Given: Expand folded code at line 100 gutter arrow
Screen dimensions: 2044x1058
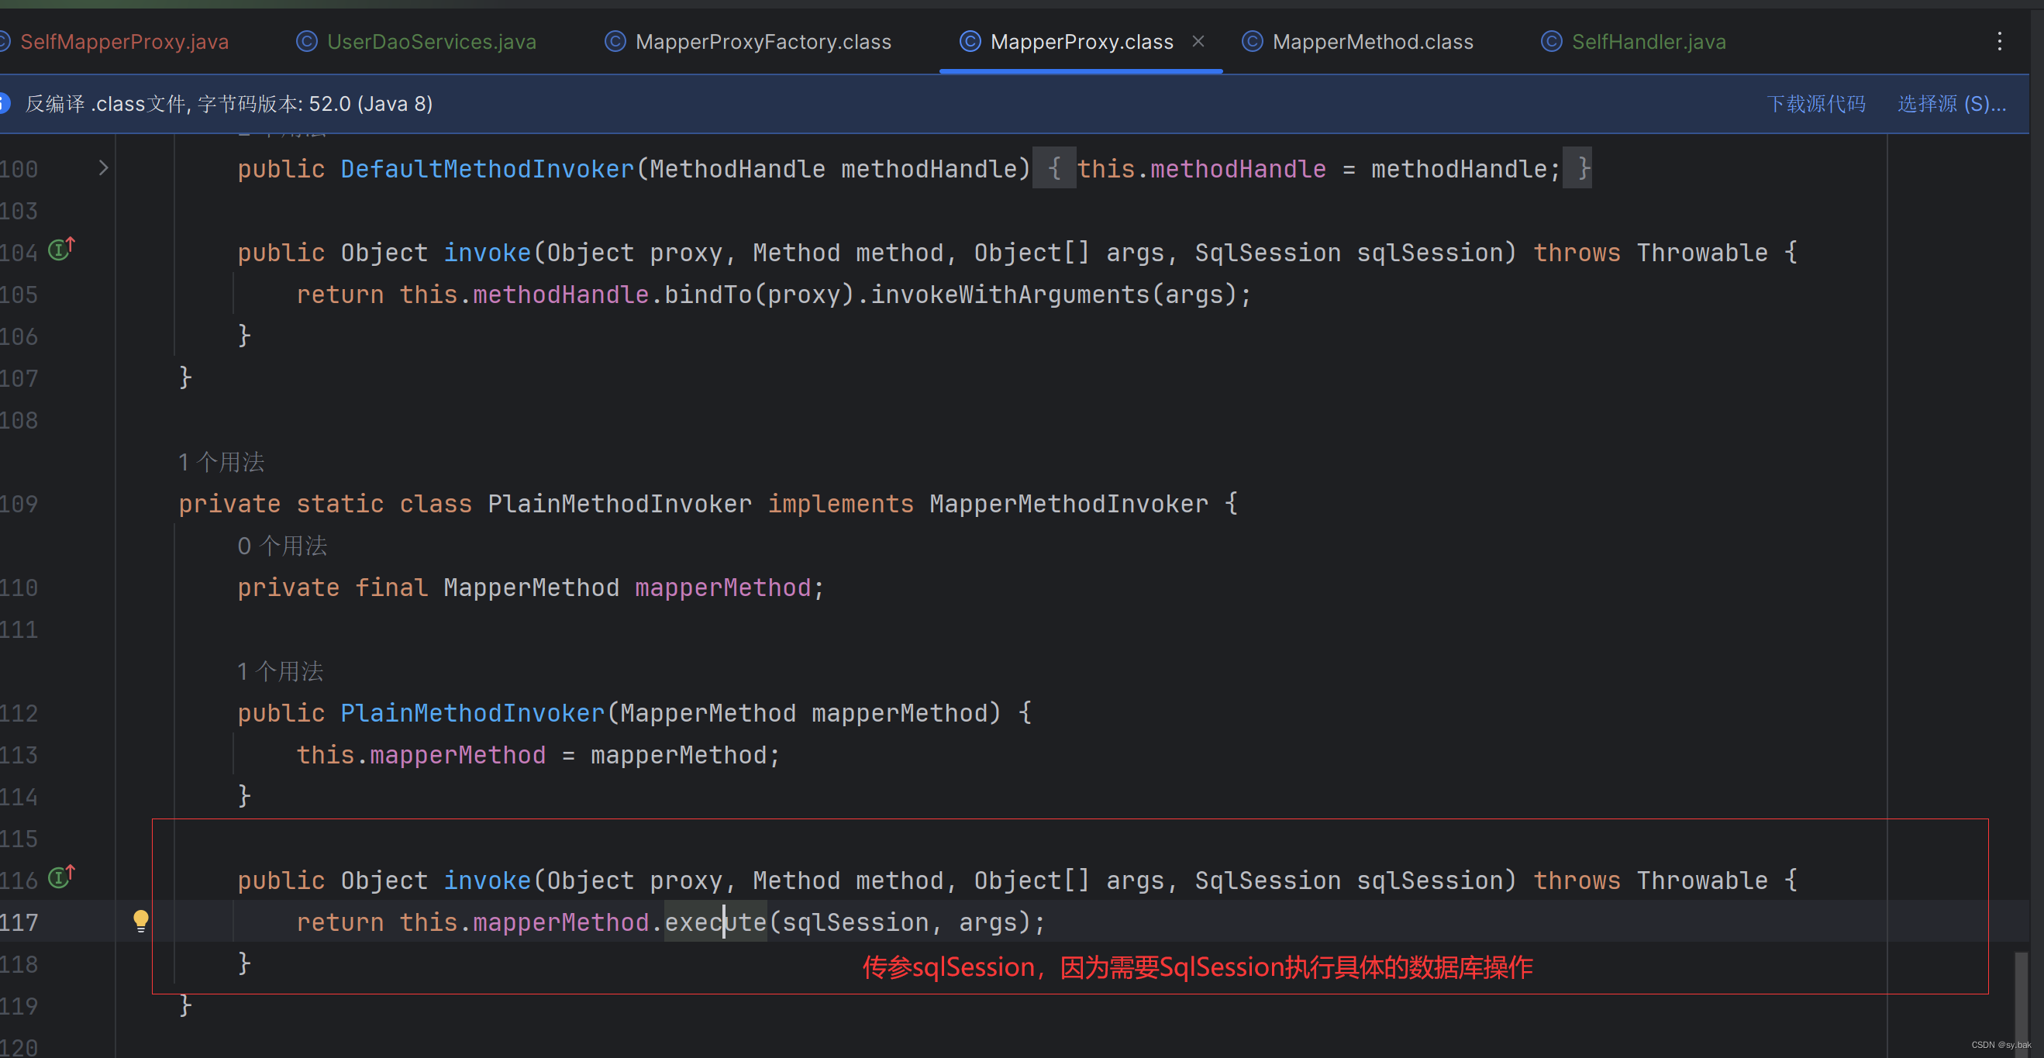Looking at the screenshot, I should click(x=103, y=167).
